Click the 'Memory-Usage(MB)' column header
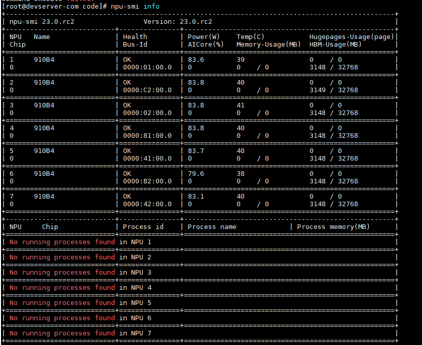This screenshot has height=345, width=422. point(268,45)
